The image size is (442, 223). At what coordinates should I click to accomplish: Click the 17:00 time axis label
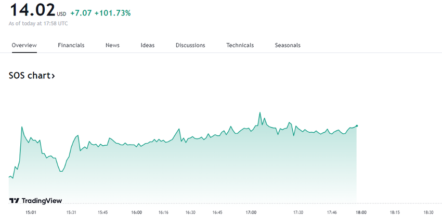[x=252, y=213]
